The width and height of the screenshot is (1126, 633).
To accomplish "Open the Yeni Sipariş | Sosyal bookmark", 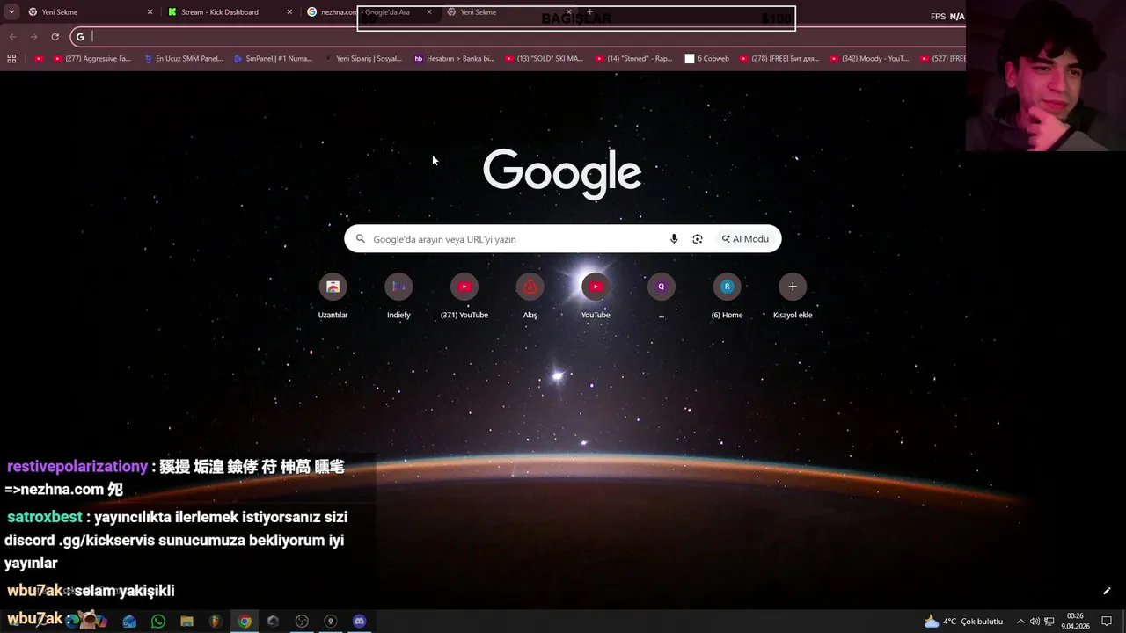I will [362, 59].
